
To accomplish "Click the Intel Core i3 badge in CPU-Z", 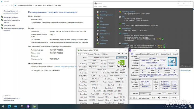I will coord(172,62).
